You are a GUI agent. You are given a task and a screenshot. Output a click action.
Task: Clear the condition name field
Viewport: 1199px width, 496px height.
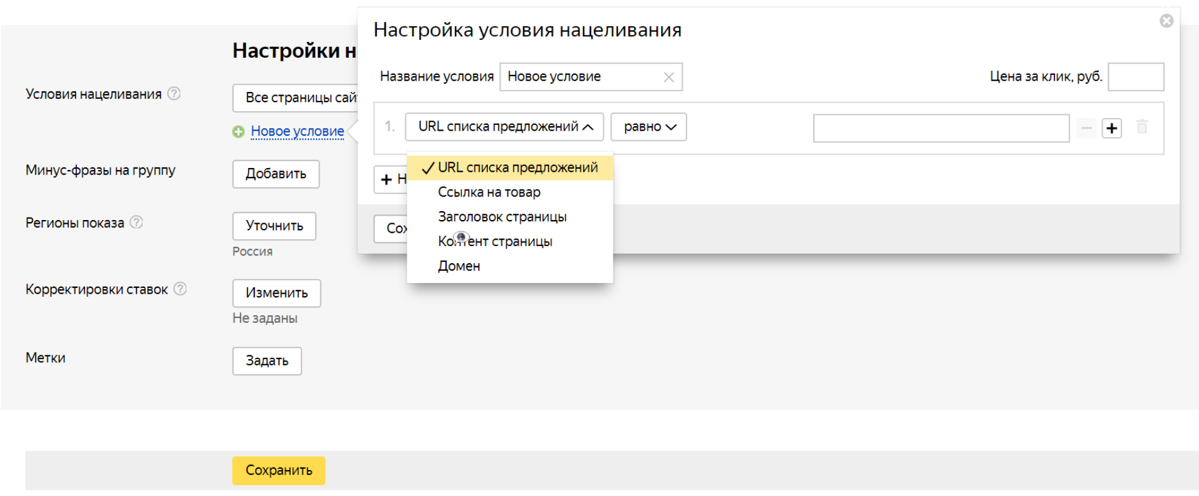pos(668,77)
